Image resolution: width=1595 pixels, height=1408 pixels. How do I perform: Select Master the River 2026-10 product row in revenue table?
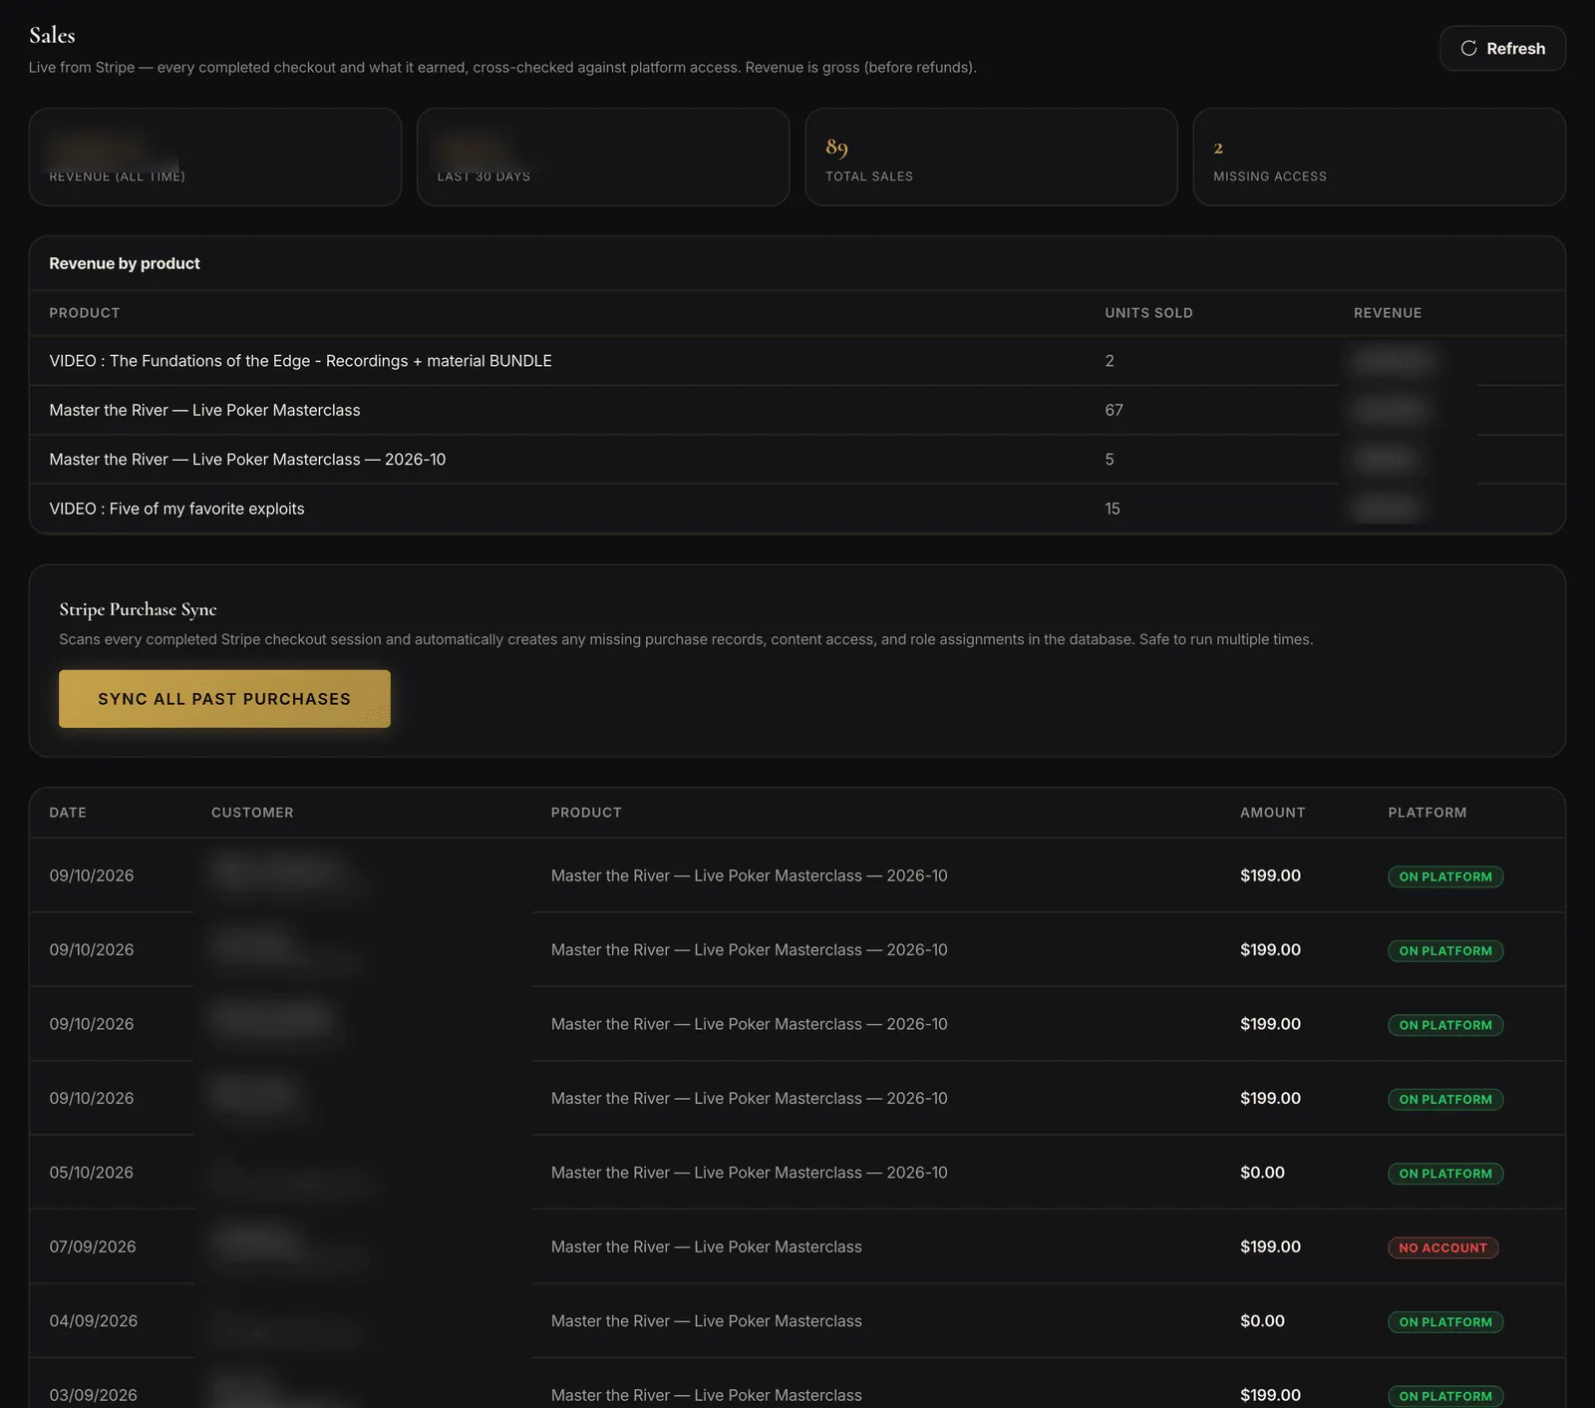pyautogui.click(x=797, y=459)
